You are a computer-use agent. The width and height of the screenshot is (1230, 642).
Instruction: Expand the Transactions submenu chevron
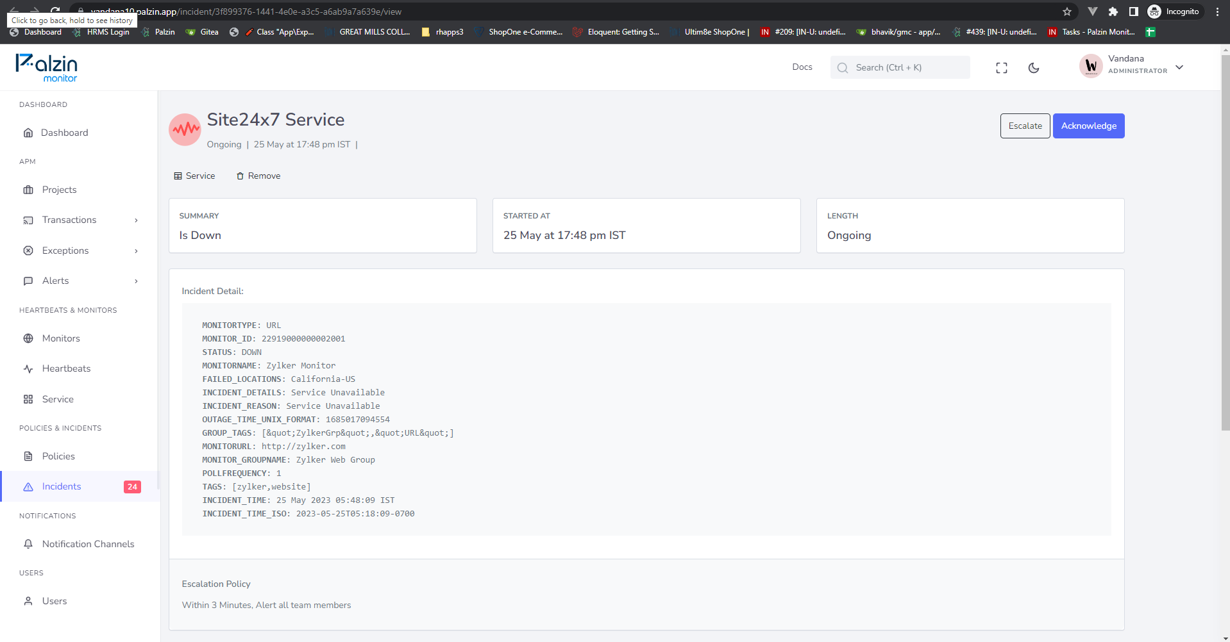click(136, 220)
